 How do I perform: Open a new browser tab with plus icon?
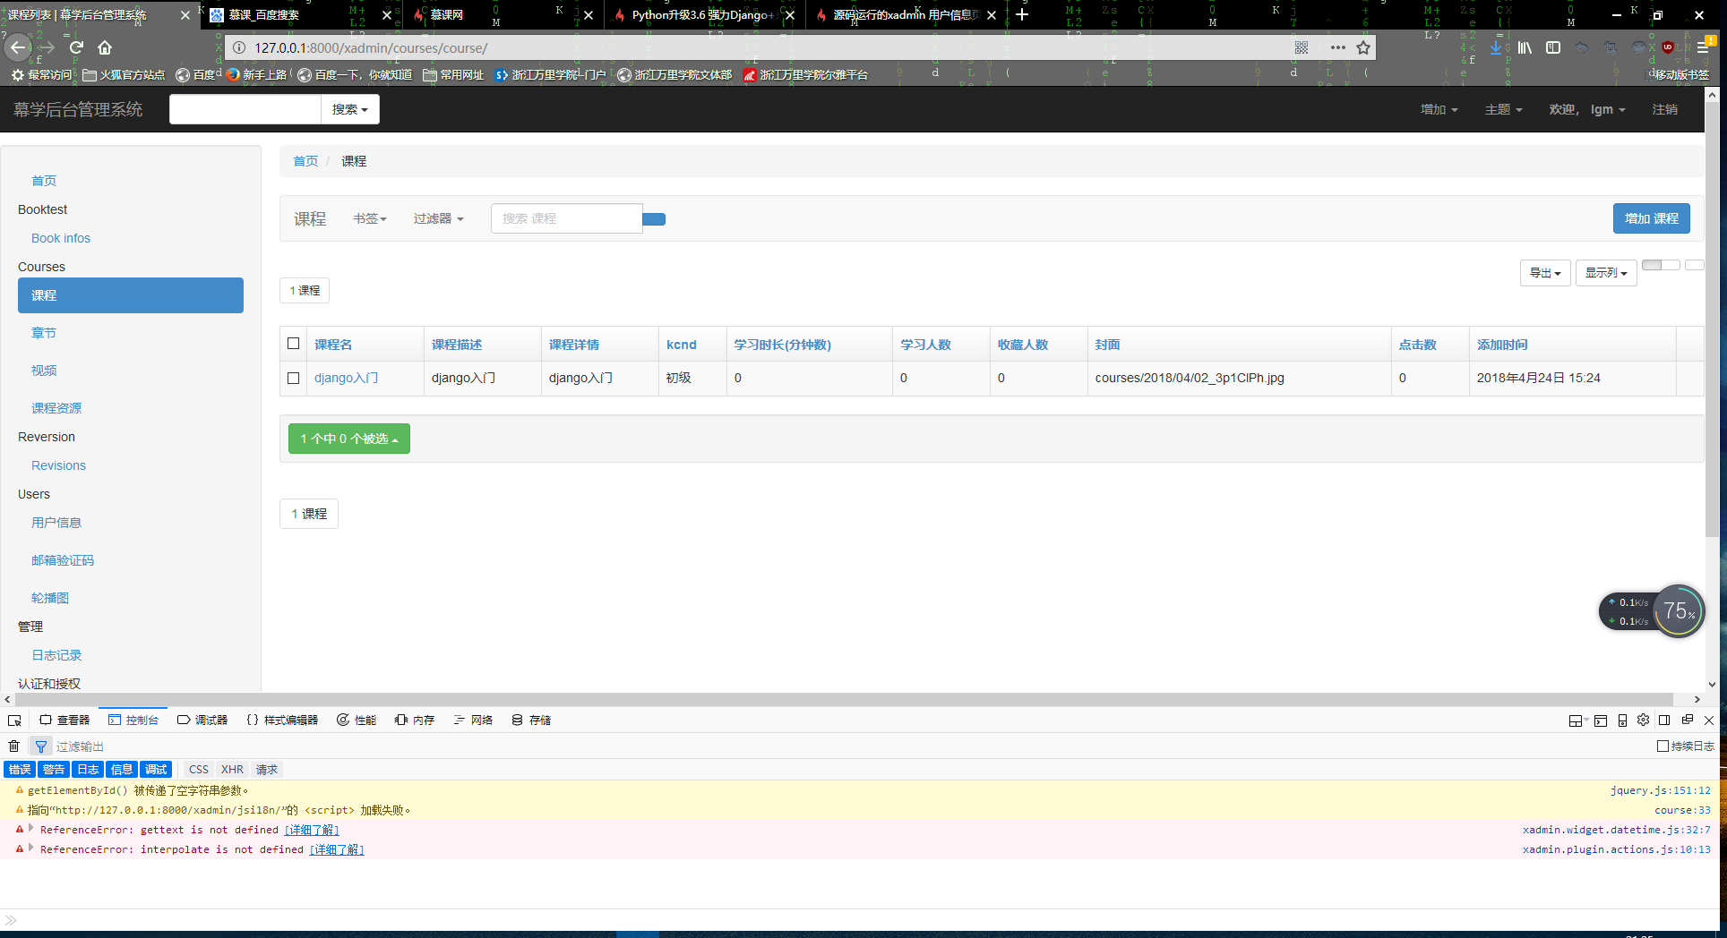(1022, 14)
